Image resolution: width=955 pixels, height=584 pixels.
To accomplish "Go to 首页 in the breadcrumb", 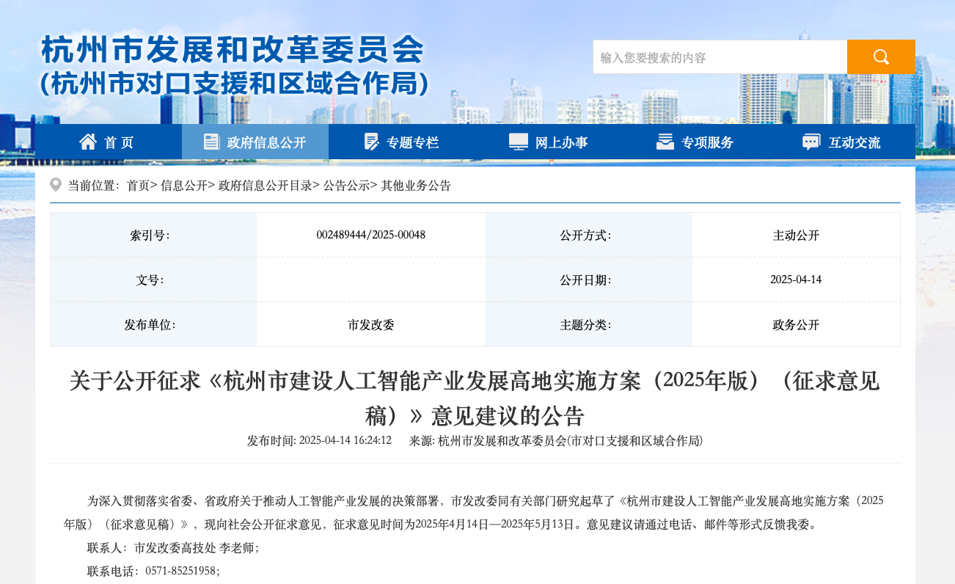I will 139,186.
